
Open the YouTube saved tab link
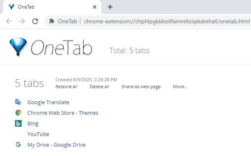click(x=38, y=134)
